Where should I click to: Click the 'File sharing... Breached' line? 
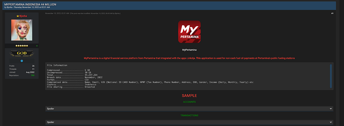pyautogui.click(x=71, y=87)
